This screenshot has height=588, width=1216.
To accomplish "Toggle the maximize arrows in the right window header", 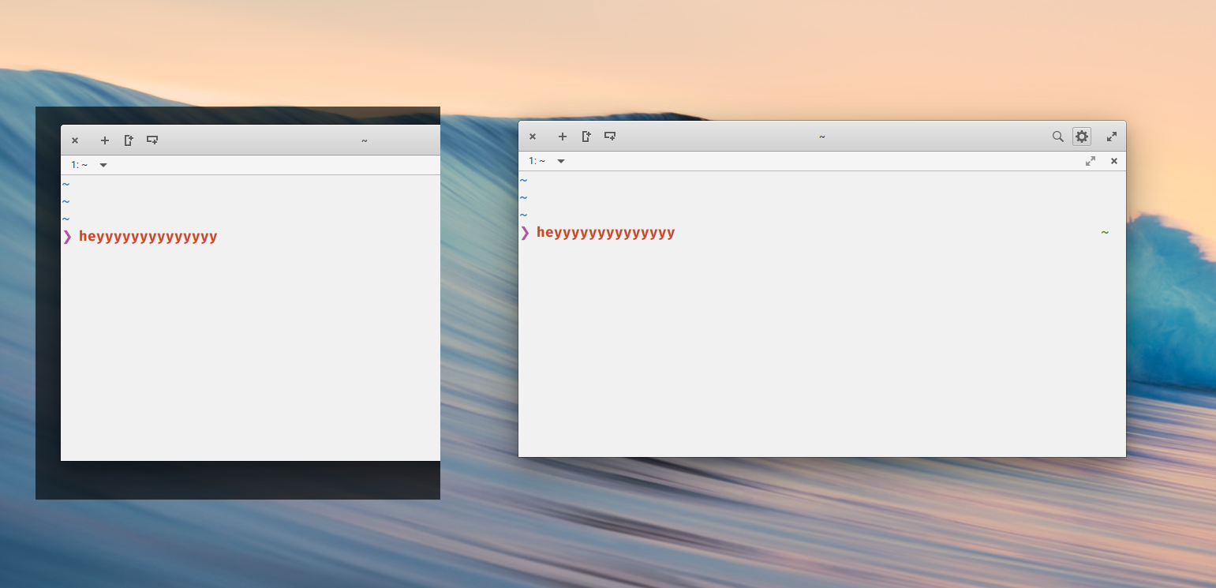I will (1112, 137).
